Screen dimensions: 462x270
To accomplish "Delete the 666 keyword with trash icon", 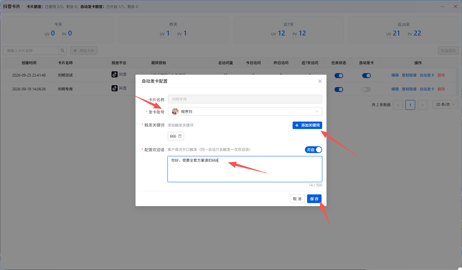I will pos(180,136).
